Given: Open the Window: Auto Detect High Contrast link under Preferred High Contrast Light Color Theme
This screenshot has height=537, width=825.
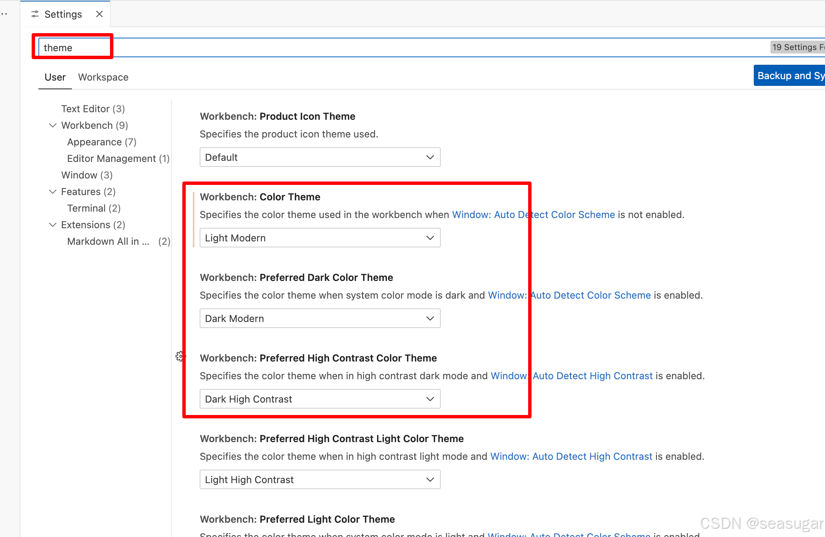Looking at the screenshot, I should tap(571, 456).
